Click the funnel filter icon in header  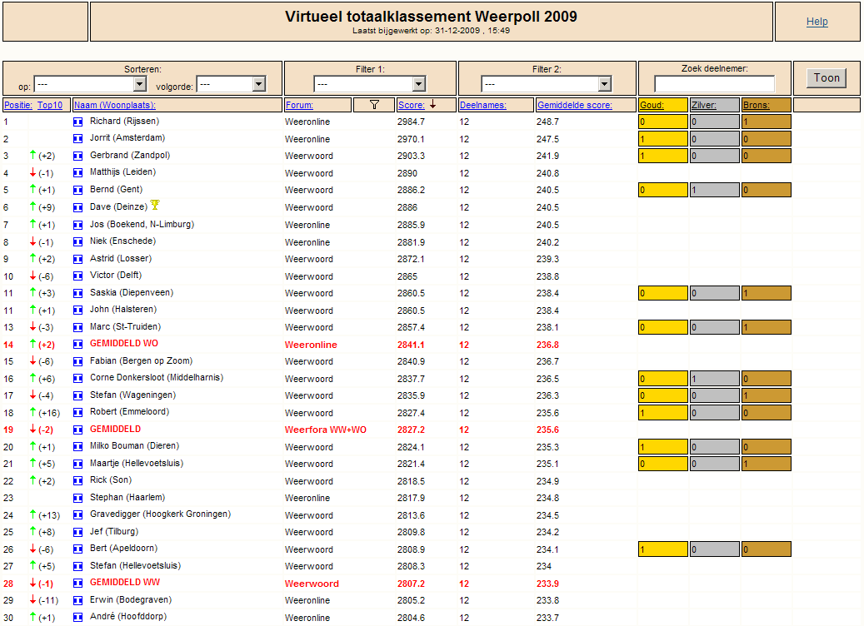tap(374, 105)
